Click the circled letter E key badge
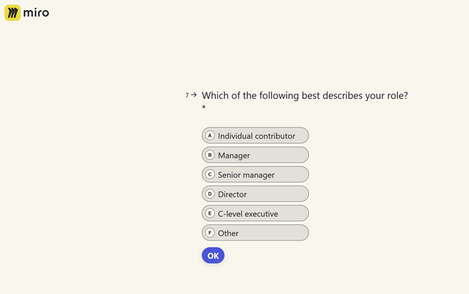The width and height of the screenshot is (469, 294). [210, 214]
